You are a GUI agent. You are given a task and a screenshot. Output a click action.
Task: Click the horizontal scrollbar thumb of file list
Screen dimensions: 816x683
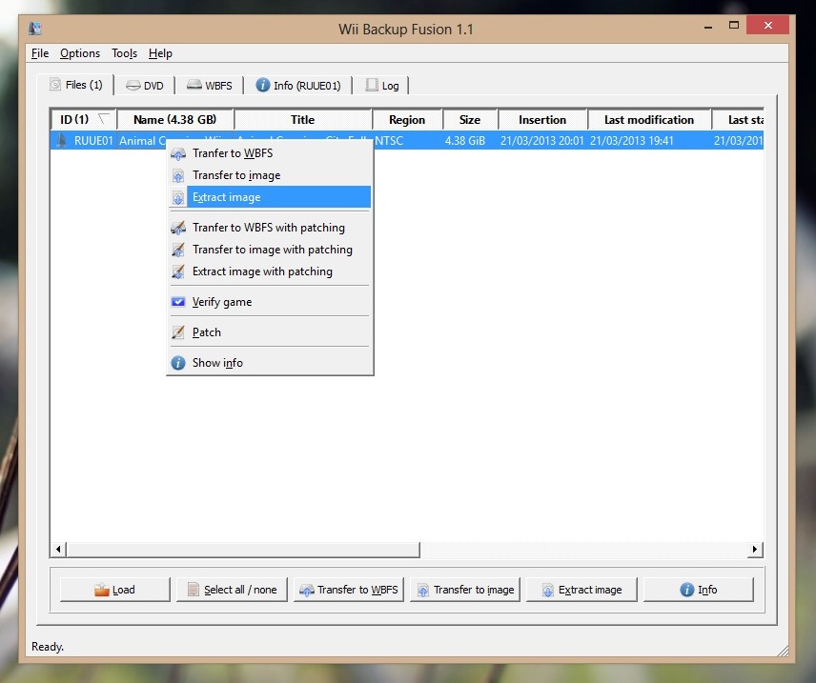(243, 550)
